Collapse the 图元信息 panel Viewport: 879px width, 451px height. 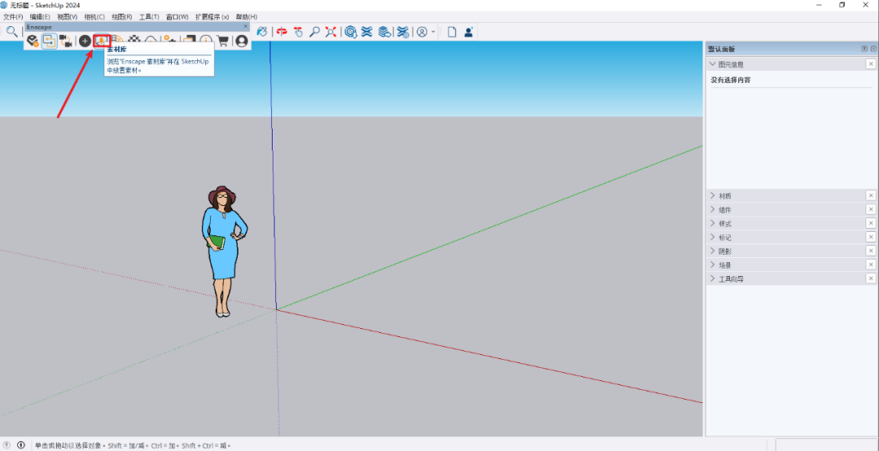[713, 64]
